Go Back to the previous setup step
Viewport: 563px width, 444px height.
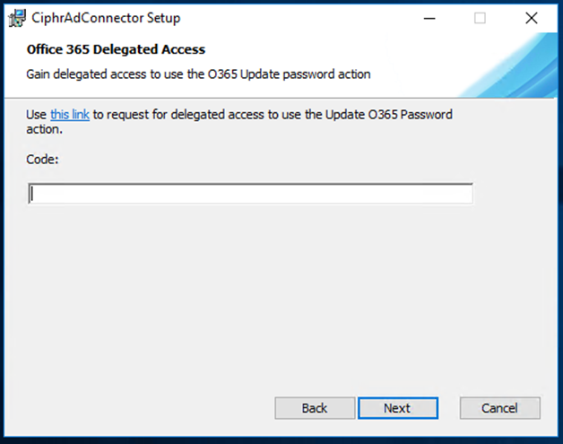click(x=315, y=408)
